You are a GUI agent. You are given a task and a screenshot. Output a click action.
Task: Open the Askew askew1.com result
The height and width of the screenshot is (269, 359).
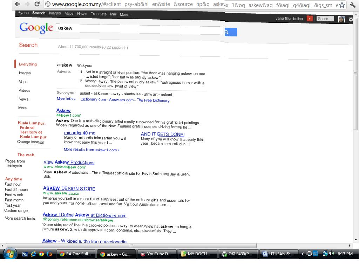tap(63, 110)
